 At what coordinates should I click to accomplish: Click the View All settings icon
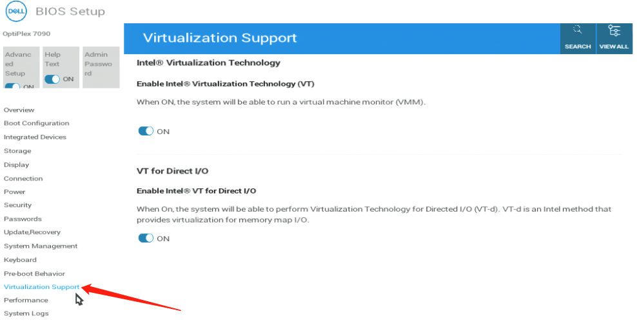pos(614,31)
